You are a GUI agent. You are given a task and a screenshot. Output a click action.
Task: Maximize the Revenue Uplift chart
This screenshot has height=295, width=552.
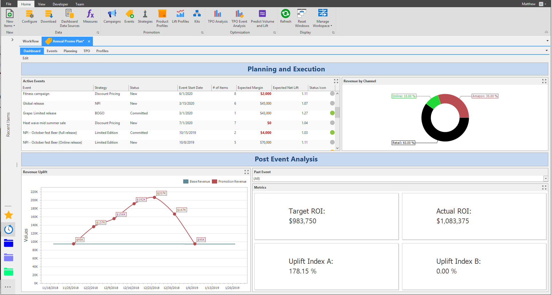point(247,172)
